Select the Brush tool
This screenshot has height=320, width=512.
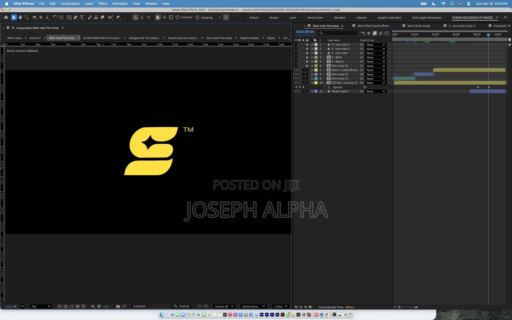point(90,17)
